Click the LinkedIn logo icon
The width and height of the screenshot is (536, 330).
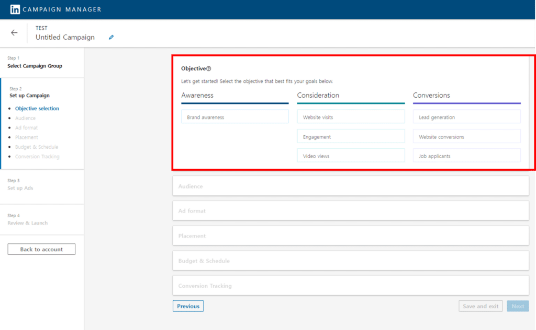tap(15, 9)
